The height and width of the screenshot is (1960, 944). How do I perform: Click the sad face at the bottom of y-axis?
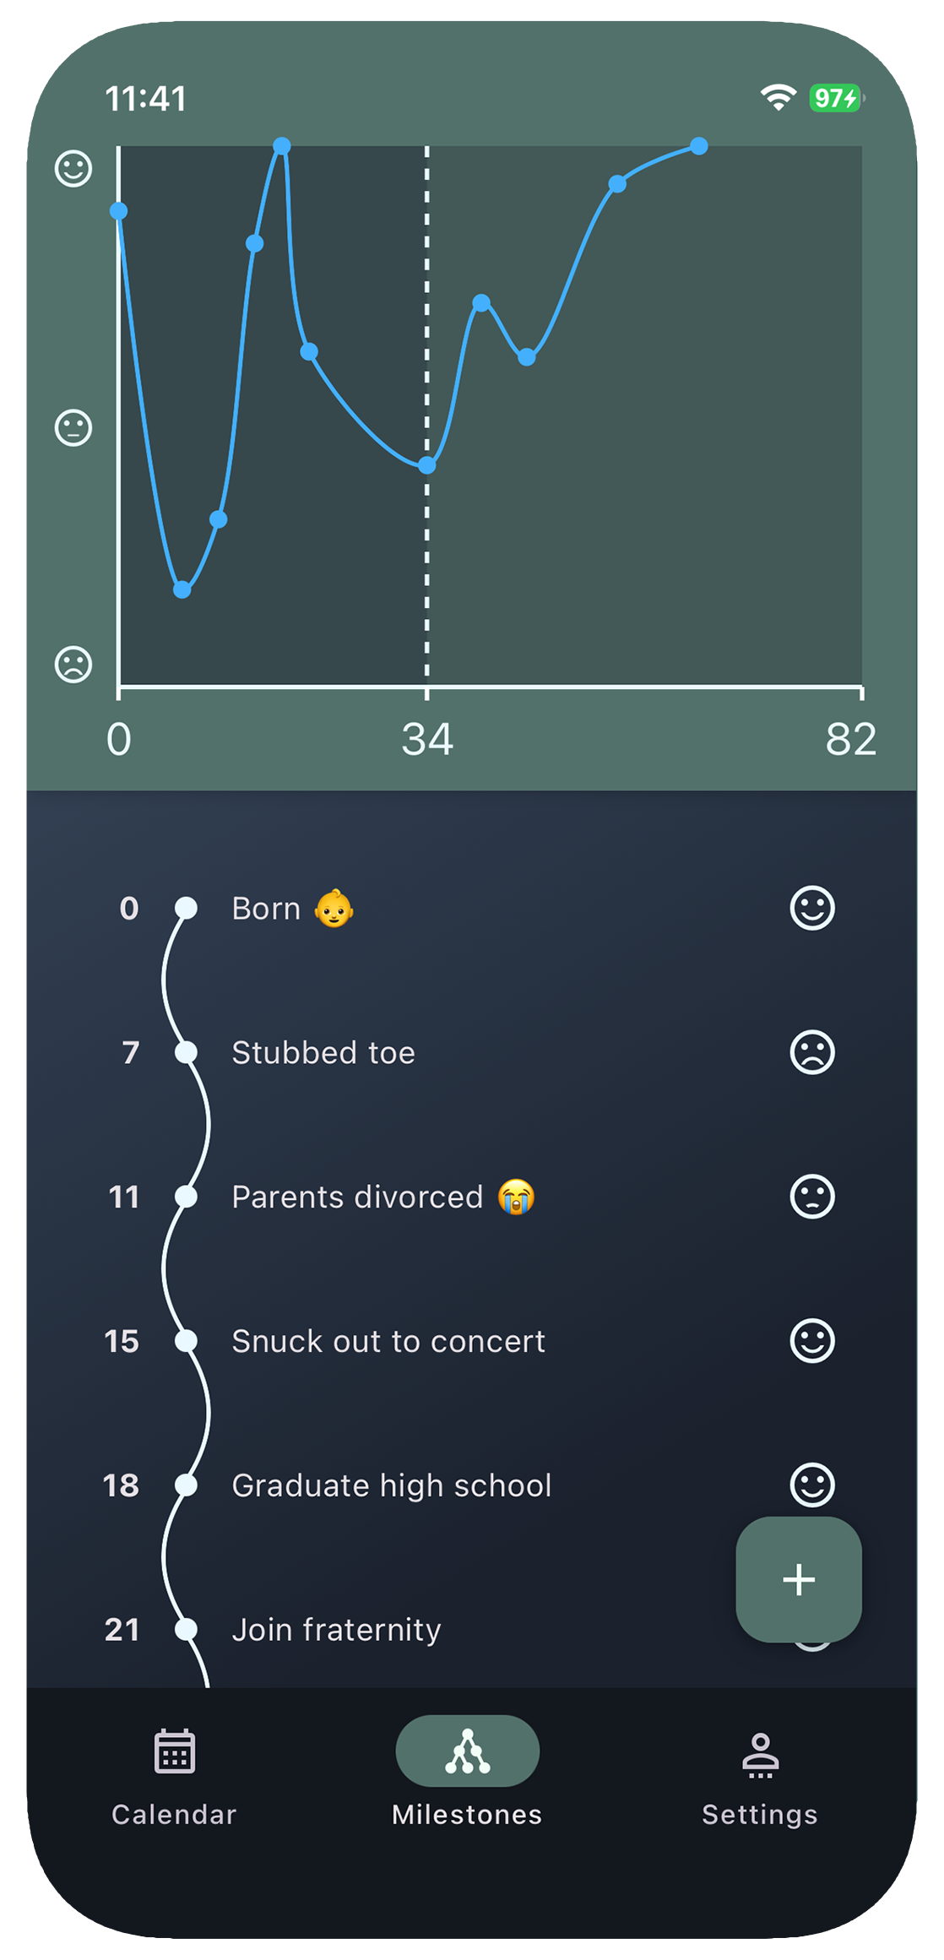73,664
